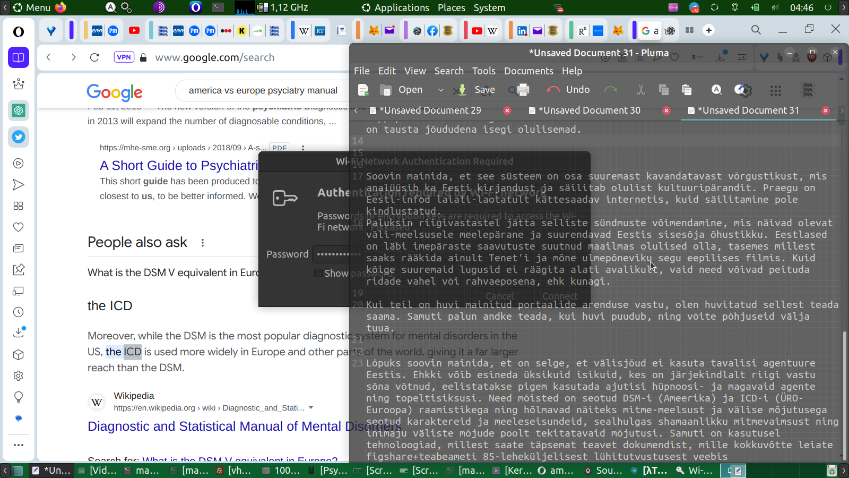This screenshot has width=849, height=478.
Task: Switch to Unsaved Document 29 tab
Action: point(430,110)
